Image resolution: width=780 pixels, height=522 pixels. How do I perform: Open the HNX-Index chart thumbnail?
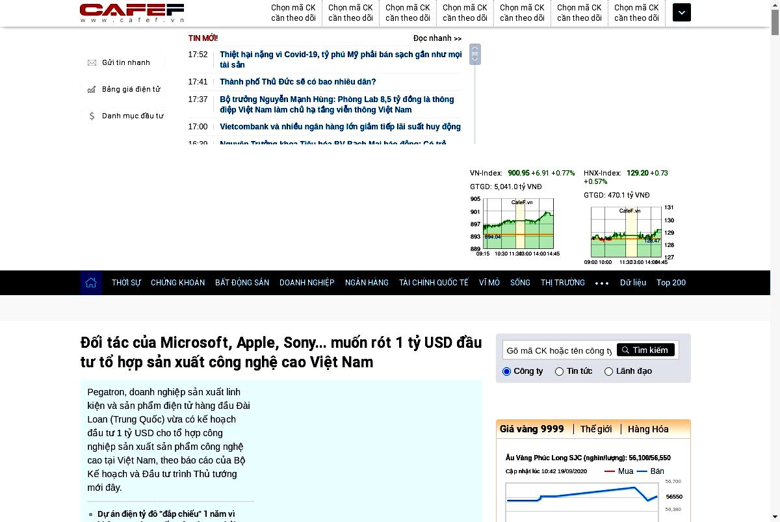point(629,234)
